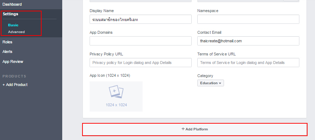
Task: Select Settings in the sidebar
Action: pyautogui.click(x=10, y=14)
